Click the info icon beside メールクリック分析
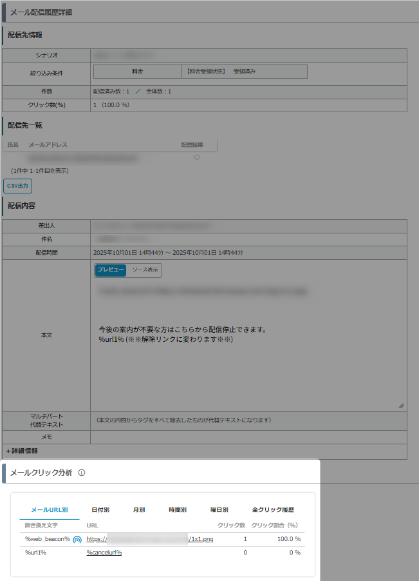Screen dimensions: 419x581 click(82, 473)
